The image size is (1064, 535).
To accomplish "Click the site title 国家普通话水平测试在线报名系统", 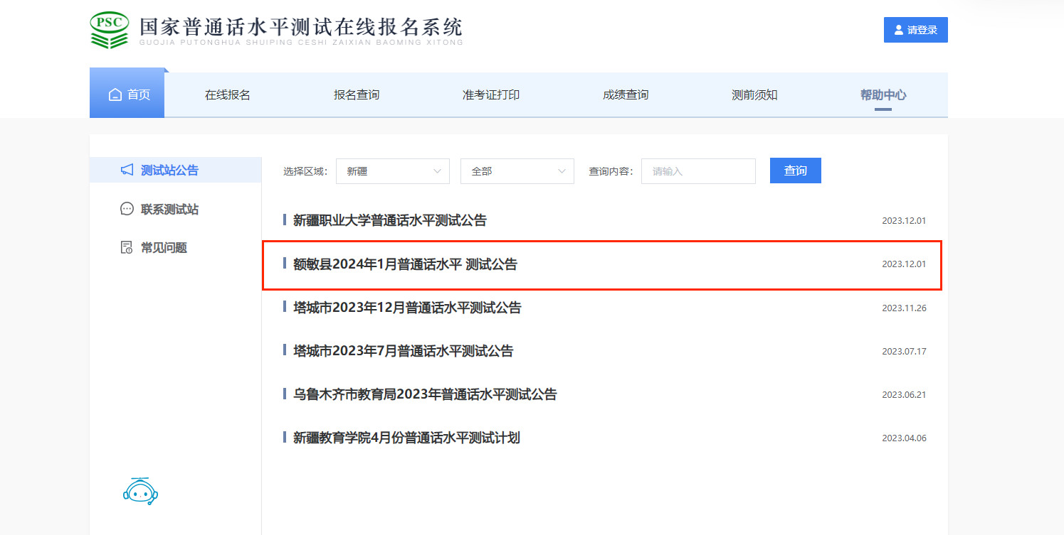I will click(301, 27).
